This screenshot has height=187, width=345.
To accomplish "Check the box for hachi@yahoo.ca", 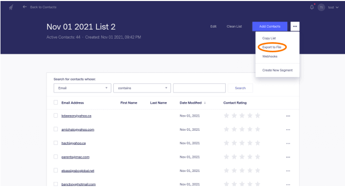I will pos(56,143).
